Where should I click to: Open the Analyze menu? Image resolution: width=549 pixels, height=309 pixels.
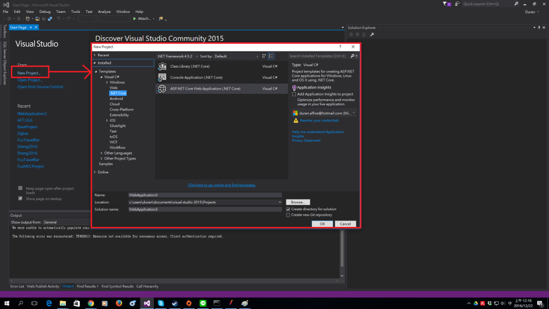104,12
